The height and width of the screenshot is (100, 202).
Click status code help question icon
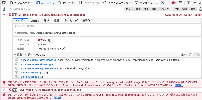click(50, 40)
